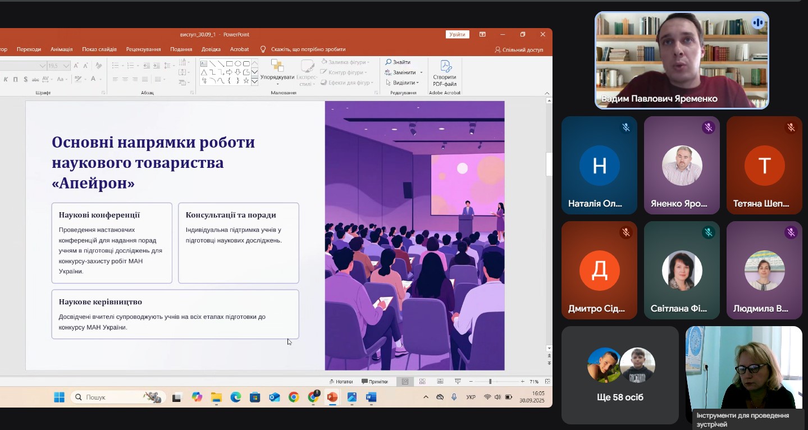This screenshot has height=430, width=808.
Task: Open Word from the Windows taskbar
Action: point(371,397)
